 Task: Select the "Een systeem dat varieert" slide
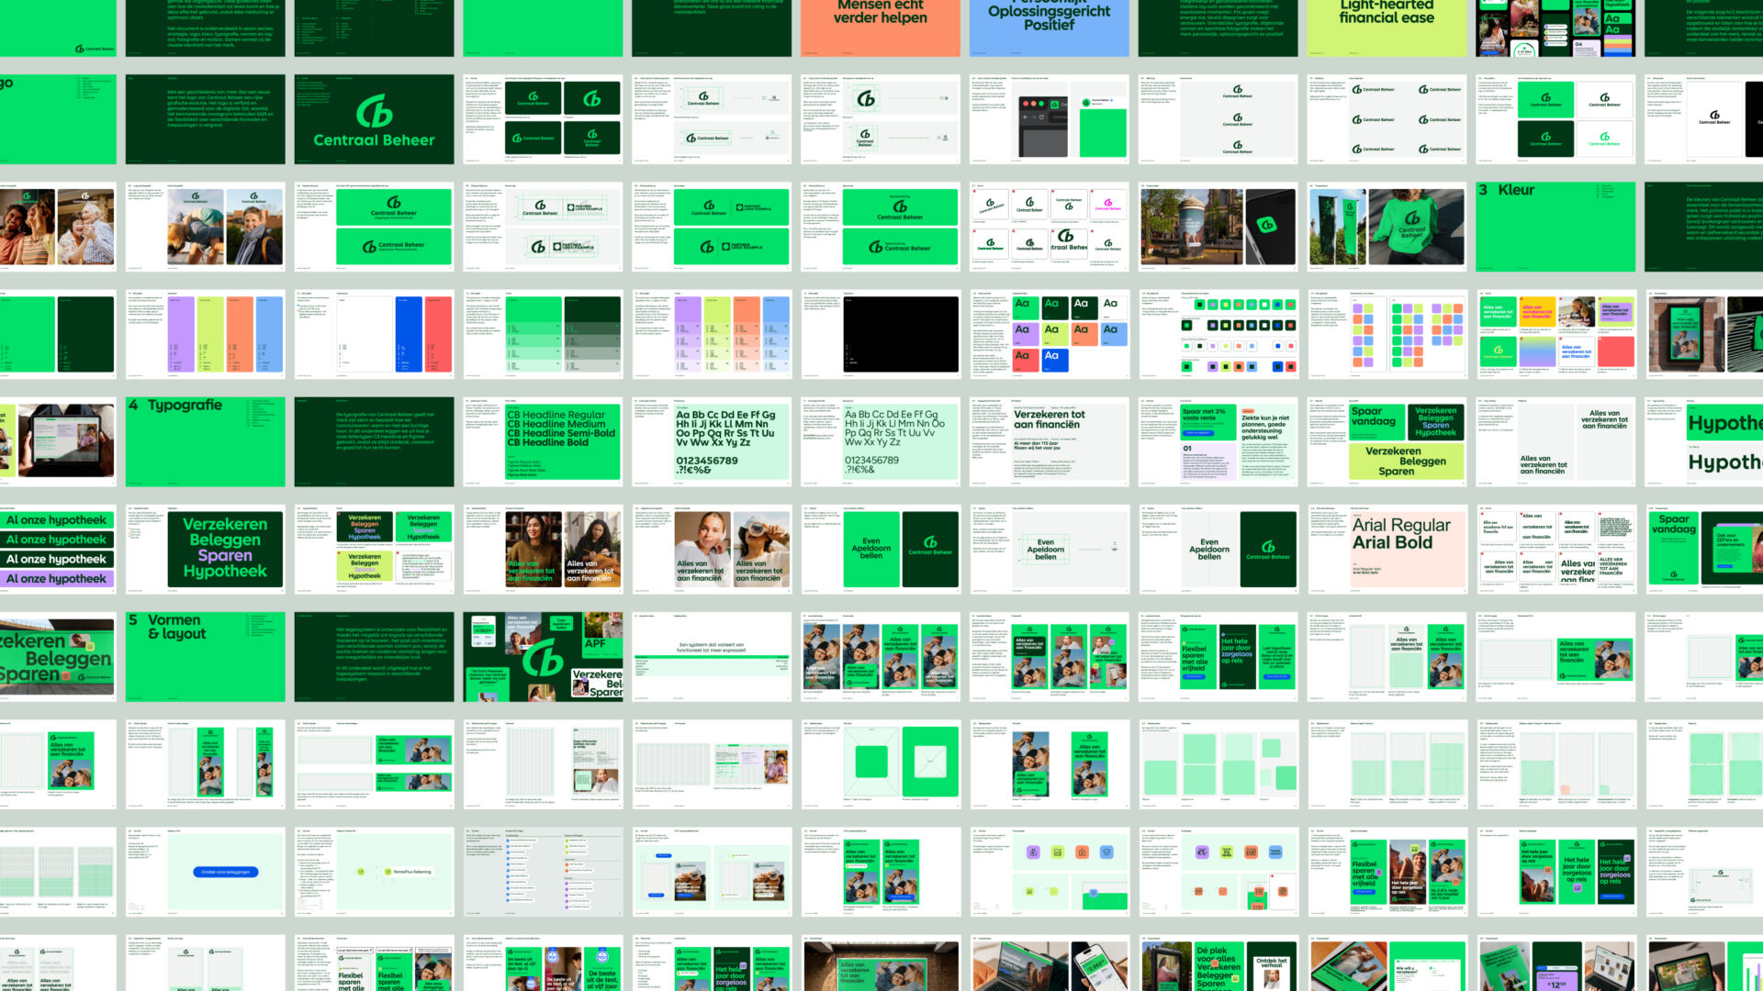[x=712, y=657]
